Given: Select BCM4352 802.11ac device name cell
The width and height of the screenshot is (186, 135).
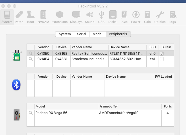Looking at the screenshot, I should point(127,59).
